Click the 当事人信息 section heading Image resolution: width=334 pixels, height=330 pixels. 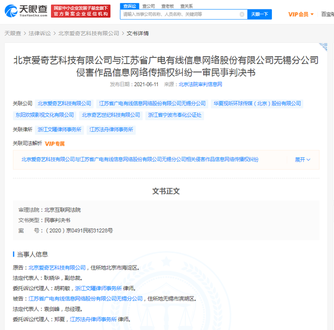pos(32,254)
